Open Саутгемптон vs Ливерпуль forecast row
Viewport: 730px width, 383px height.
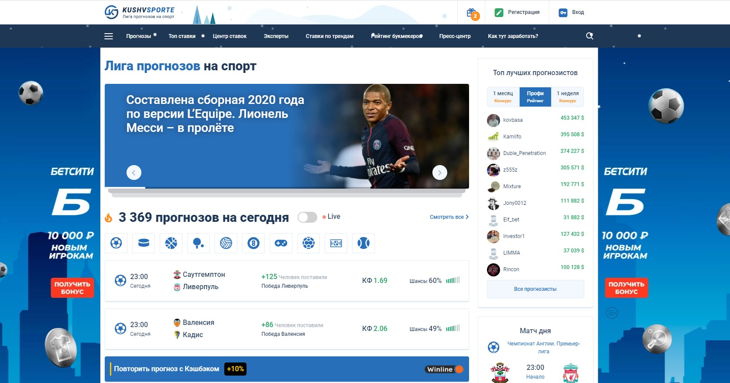point(287,281)
